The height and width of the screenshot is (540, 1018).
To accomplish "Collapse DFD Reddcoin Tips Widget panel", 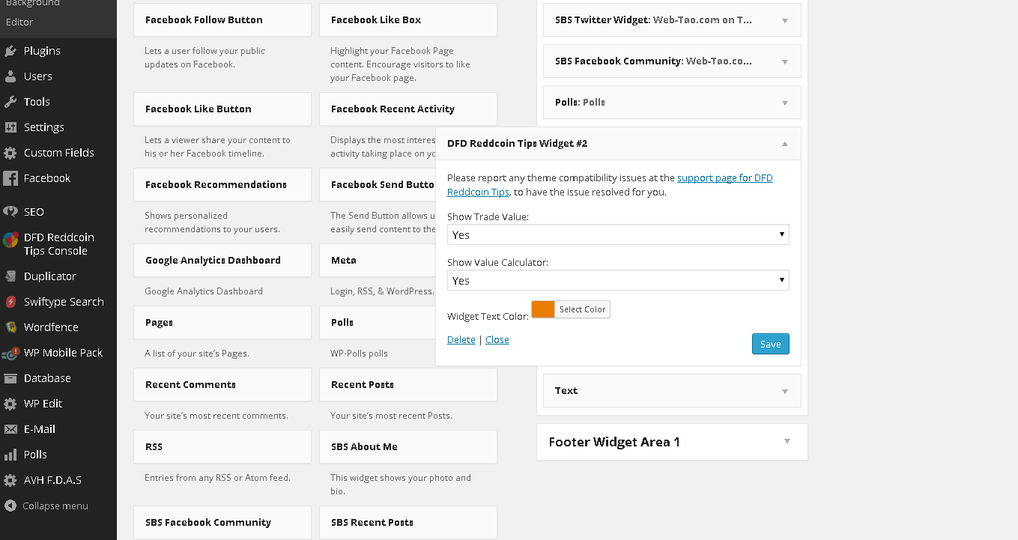I will point(785,143).
